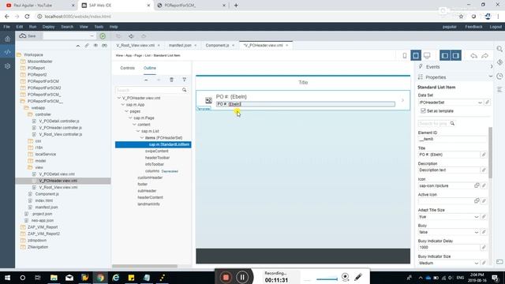505x284 pixels.
Task: Open the Deploy menu
Action: point(48,27)
